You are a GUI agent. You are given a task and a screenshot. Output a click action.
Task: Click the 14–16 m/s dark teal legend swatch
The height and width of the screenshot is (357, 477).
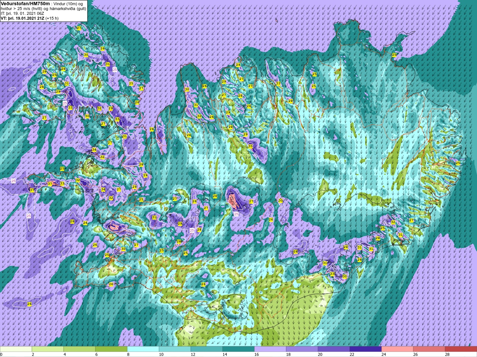click(238, 349)
